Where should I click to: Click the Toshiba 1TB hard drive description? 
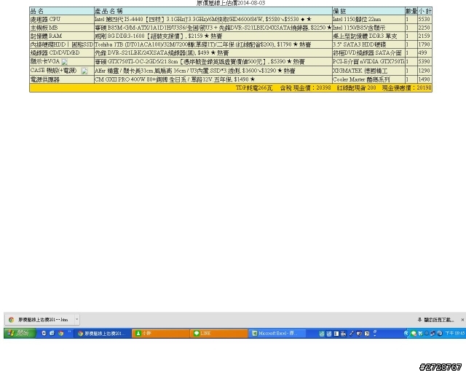pyautogui.click(x=202, y=44)
